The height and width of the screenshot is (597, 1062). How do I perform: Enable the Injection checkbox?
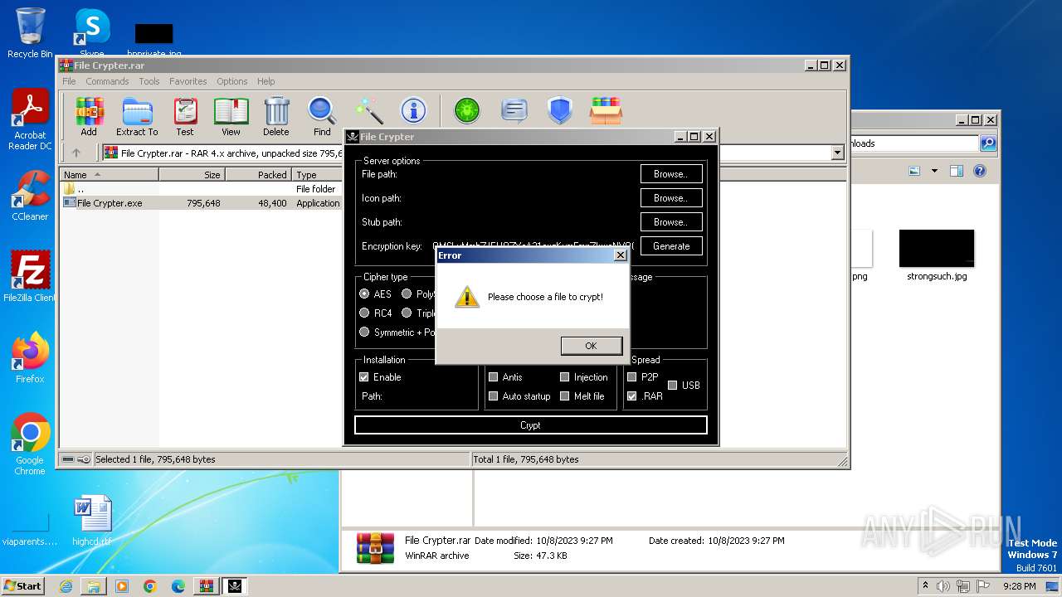pyautogui.click(x=564, y=376)
